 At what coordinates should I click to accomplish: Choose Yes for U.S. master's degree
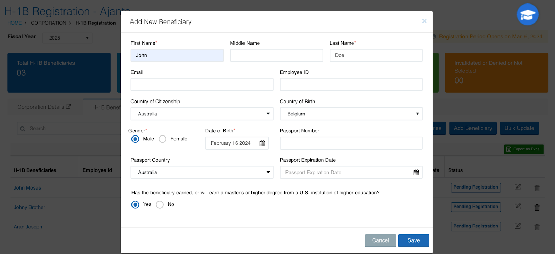tap(135, 204)
